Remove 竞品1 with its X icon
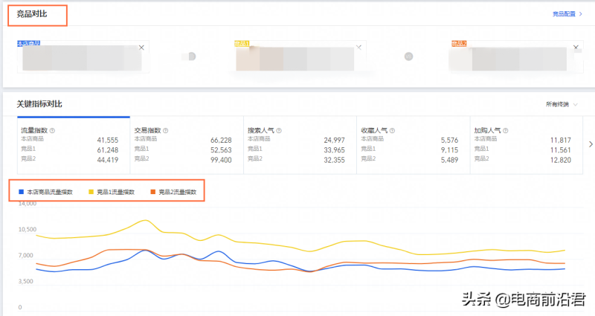Viewport: 595px width, 316px height. [x=358, y=48]
